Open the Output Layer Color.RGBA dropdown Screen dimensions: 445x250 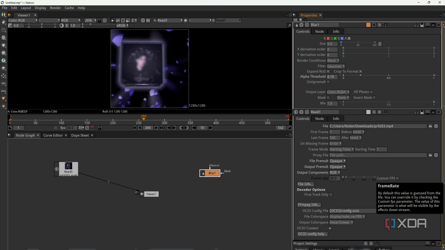pyautogui.click(x=338, y=92)
